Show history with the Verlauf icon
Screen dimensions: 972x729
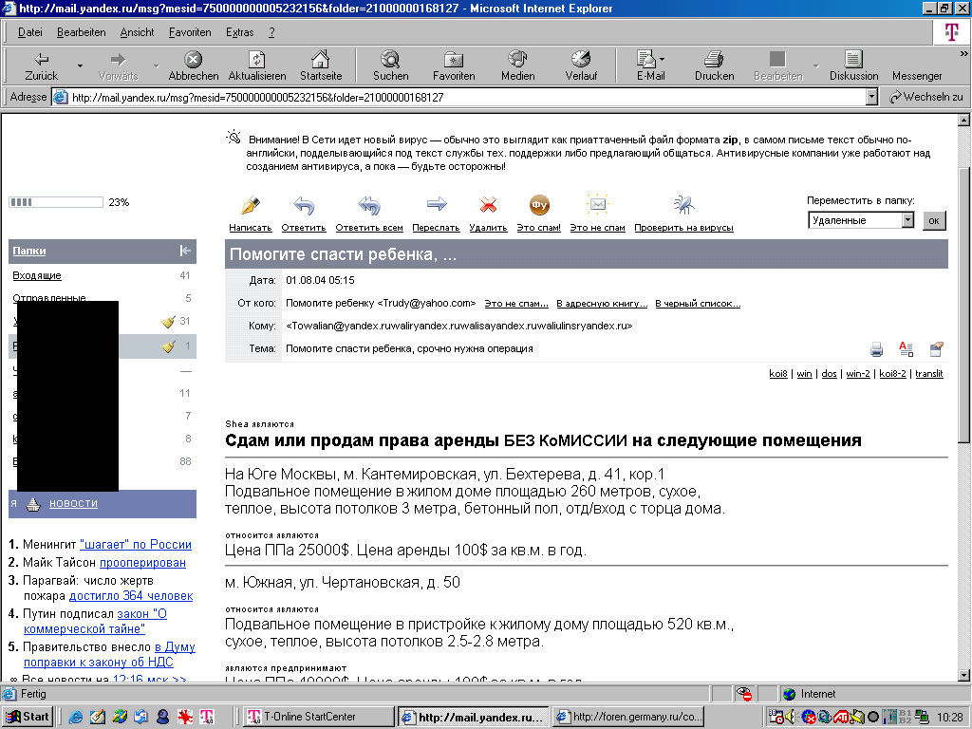point(581,59)
